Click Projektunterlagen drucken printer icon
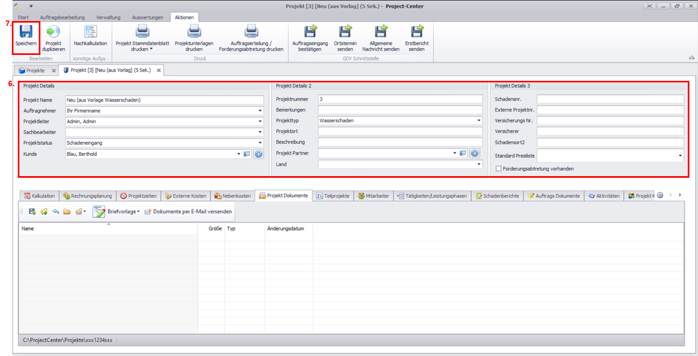Viewport: 698px width, 356px height. click(193, 32)
